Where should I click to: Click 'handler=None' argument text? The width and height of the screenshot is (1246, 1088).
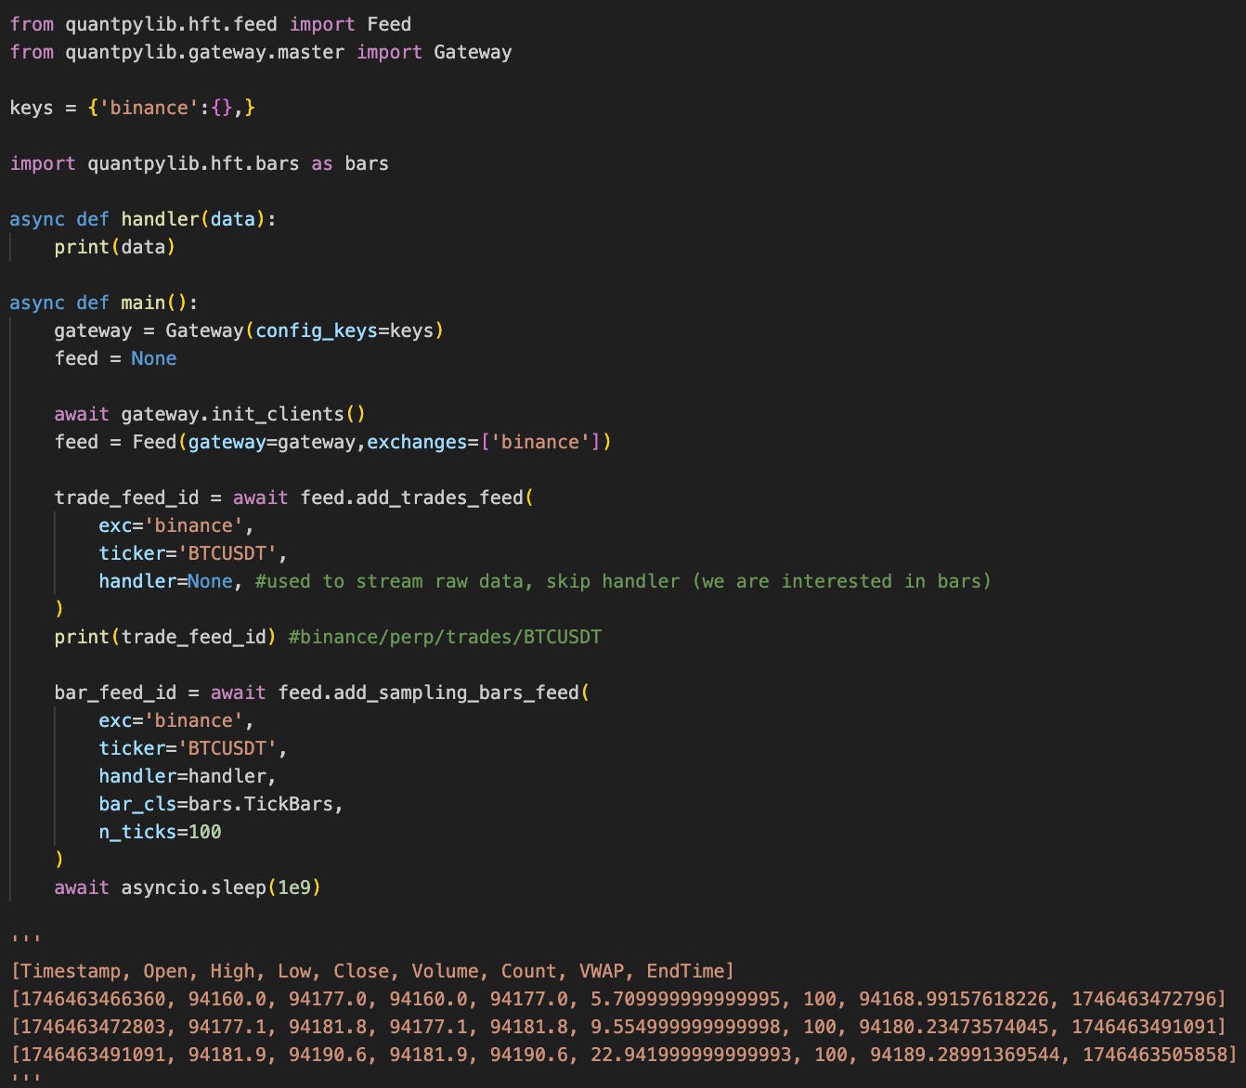point(165,581)
